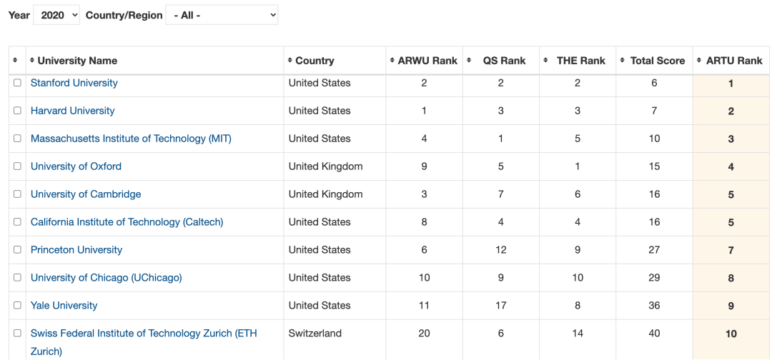Open the Year 2020 dropdown

coord(56,15)
